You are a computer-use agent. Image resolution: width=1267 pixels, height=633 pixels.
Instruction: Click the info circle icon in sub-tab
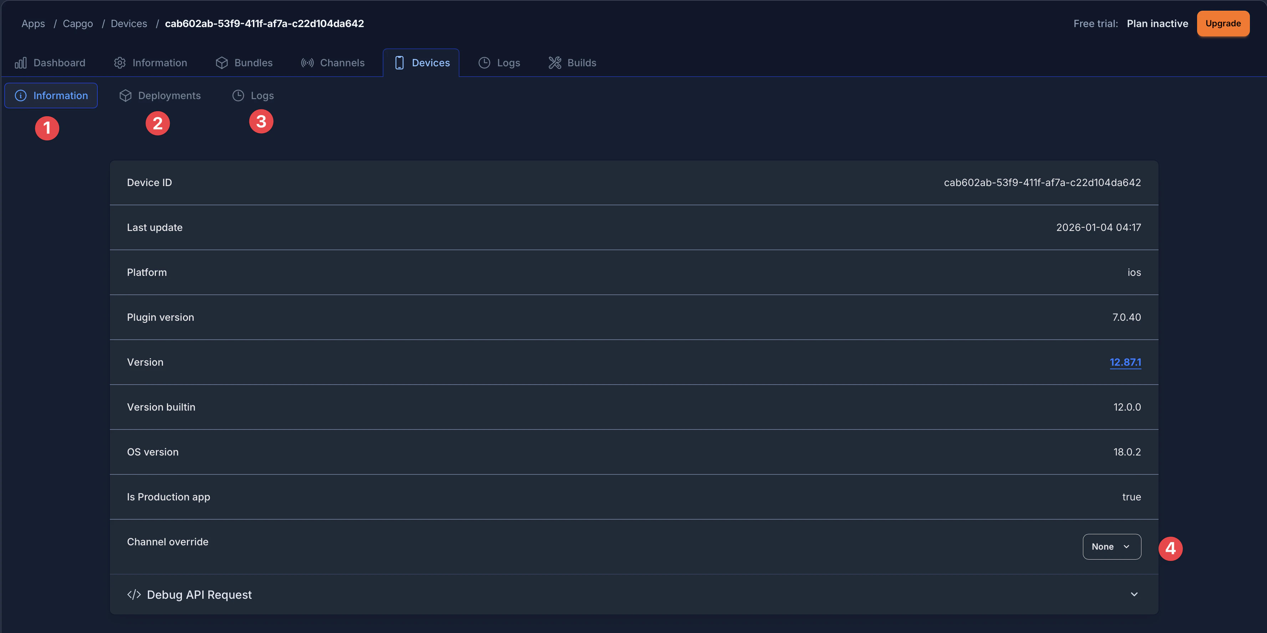21,96
